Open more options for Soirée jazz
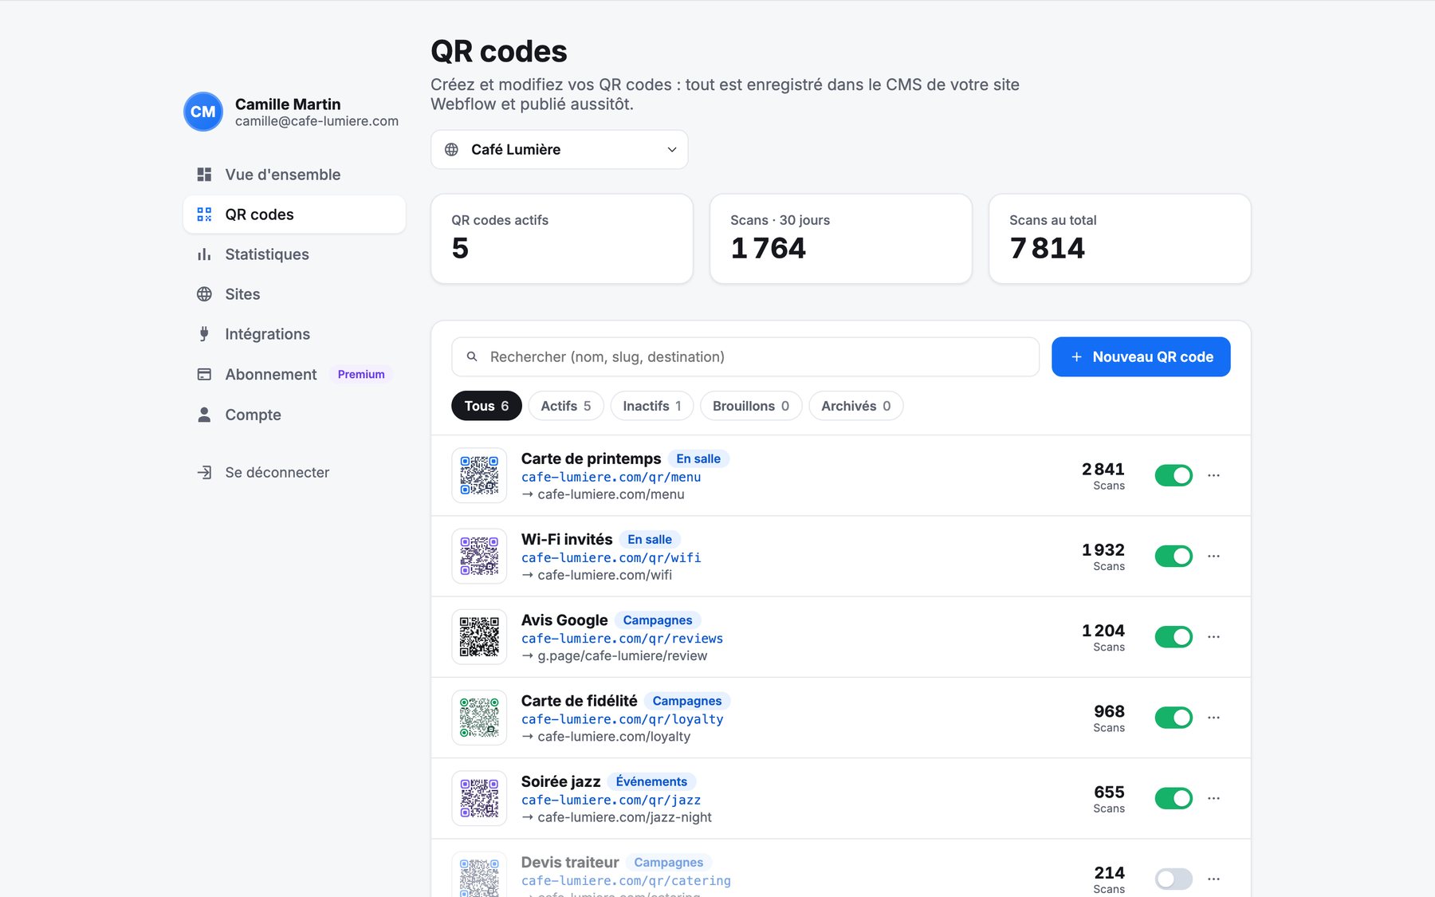This screenshot has width=1435, height=897. point(1213,797)
